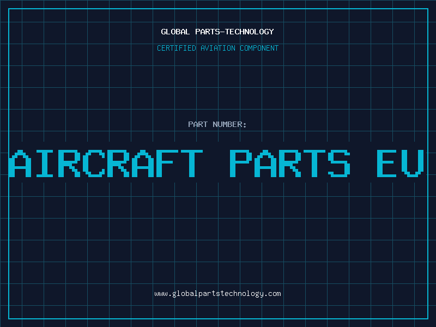This screenshot has width=436, height=327.
Task: Click the word PARTS in the white header
Action: click(x=207, y=32)
